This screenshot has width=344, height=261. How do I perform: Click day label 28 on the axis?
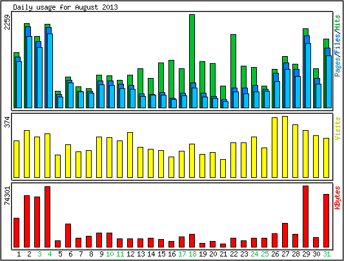point(296,254)
